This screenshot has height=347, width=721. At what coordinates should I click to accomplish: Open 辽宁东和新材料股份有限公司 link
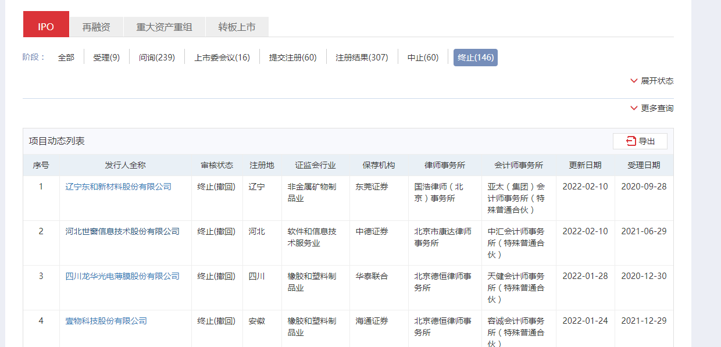(119, 187)
